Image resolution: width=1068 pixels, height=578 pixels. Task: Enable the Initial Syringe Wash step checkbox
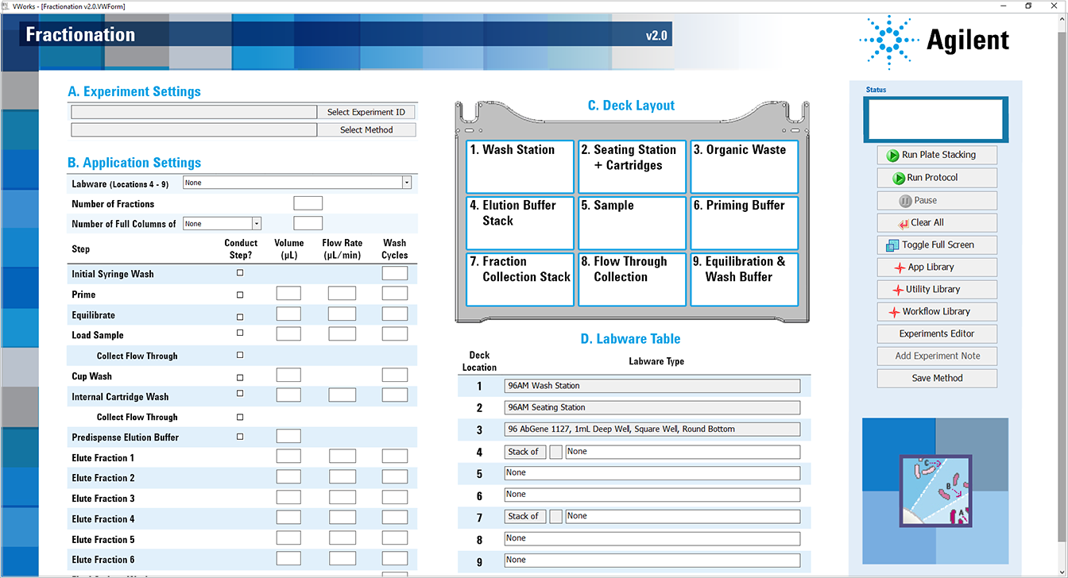240,273
